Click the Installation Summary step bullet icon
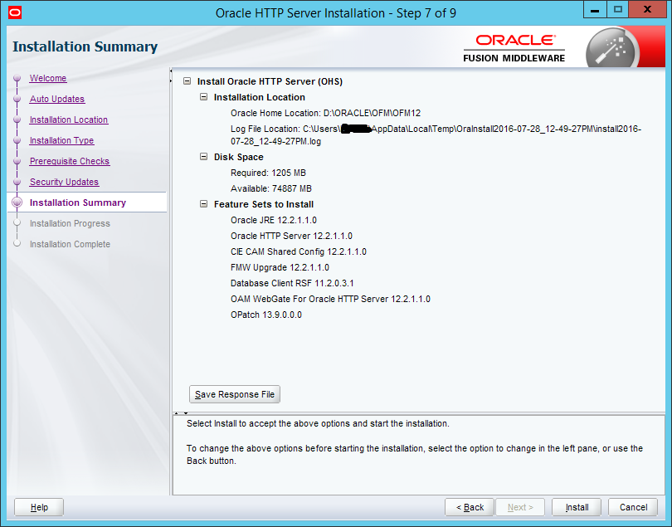Viewport: 672px width, 527px height. click(x=17, y=203)
